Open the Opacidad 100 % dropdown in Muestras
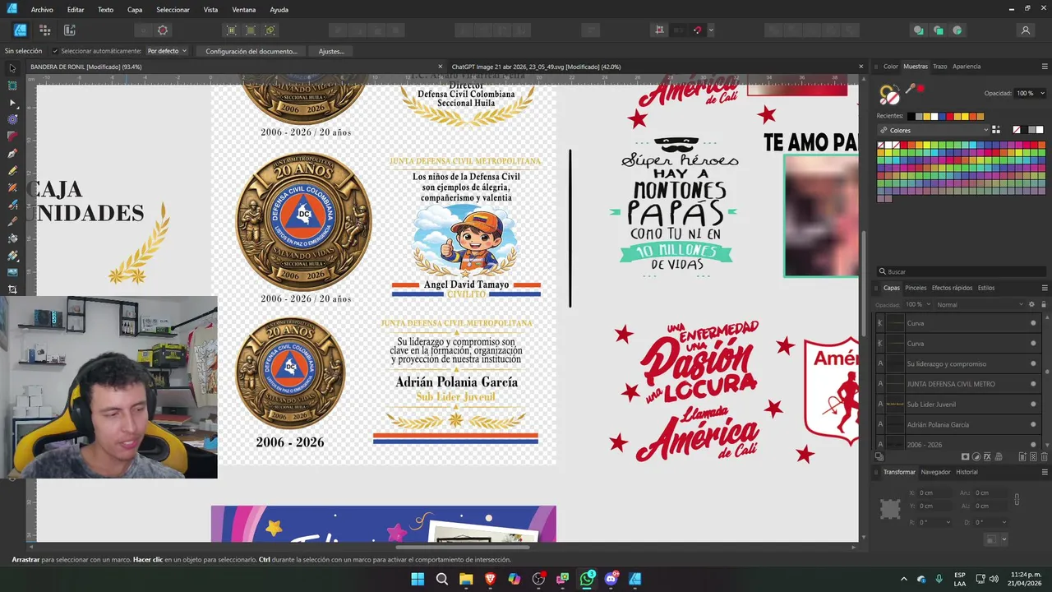 [x=1029, y=93]
